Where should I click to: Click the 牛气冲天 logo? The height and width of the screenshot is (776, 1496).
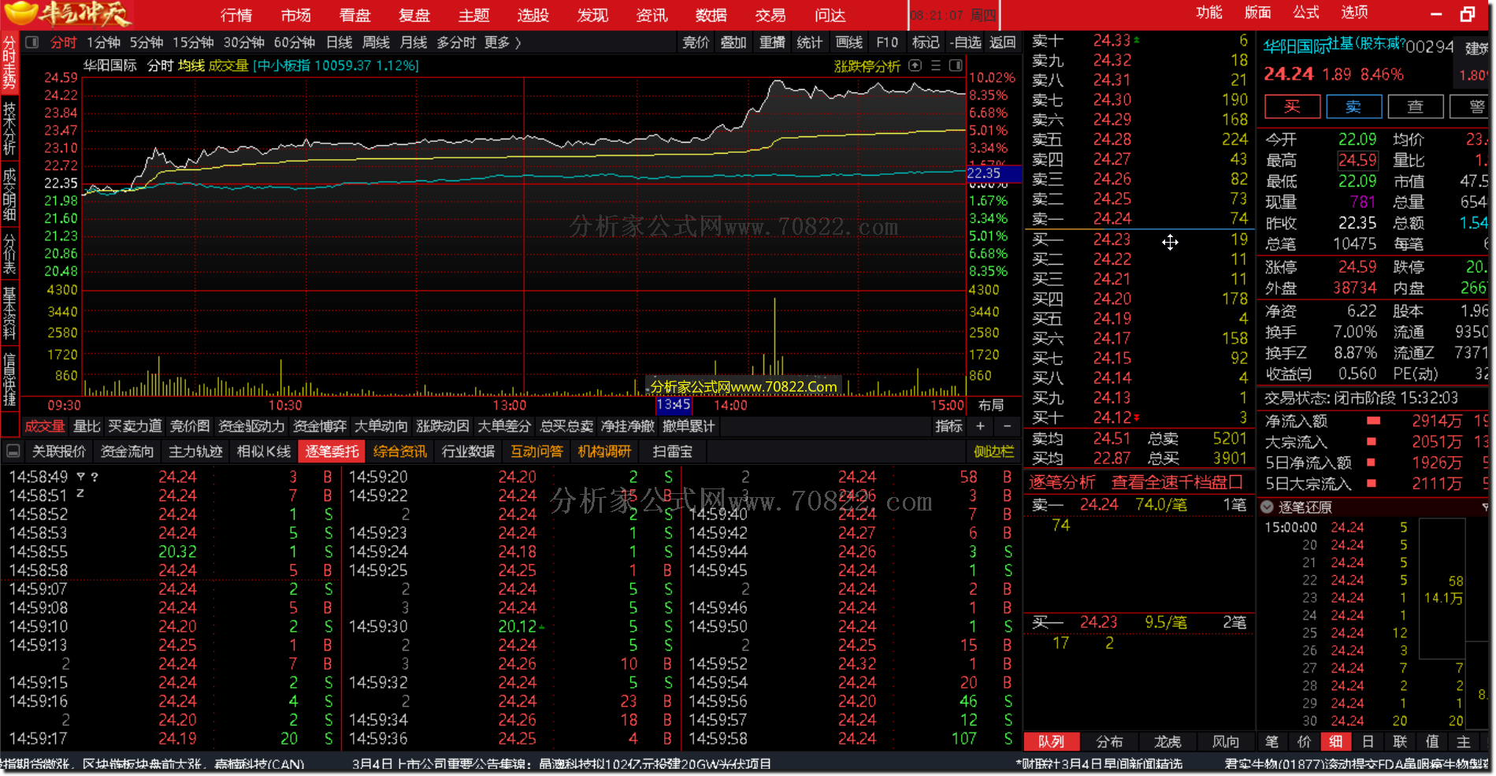click(x=67, y=14)
